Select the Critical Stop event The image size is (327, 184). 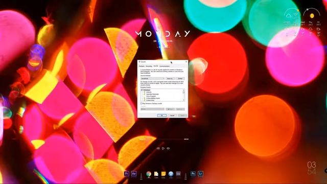150,100
